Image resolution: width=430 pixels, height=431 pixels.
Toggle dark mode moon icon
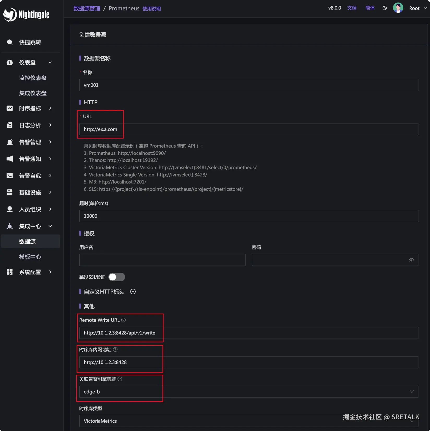[x=385, y=8]
